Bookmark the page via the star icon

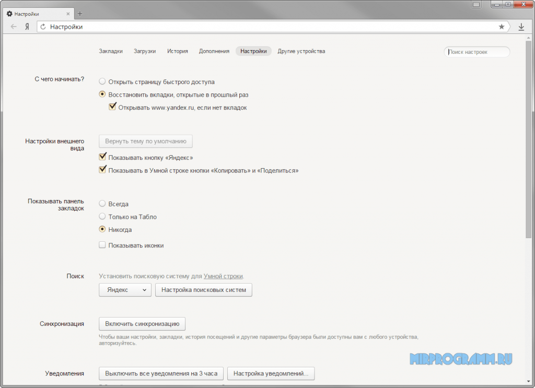click(501, 26)
